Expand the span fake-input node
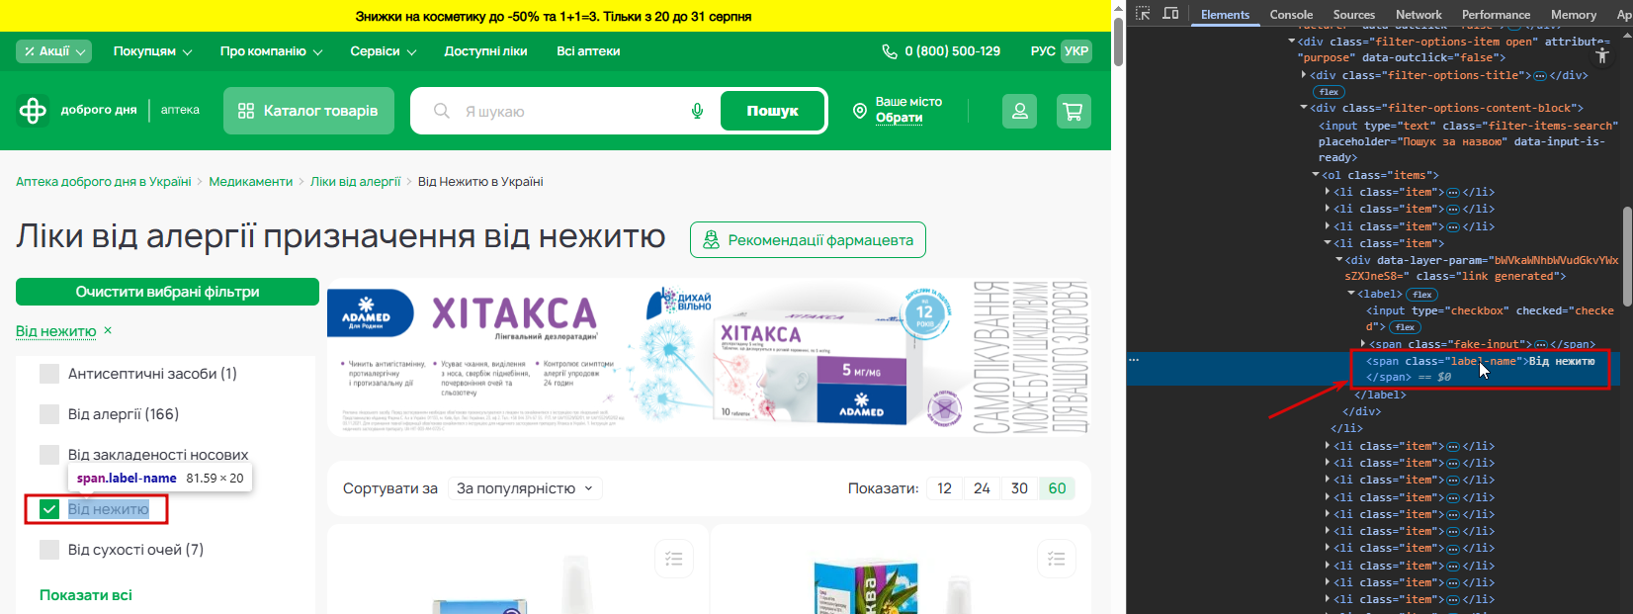The width and height of the screenshot is (1633, 614). pos(1363,344)
